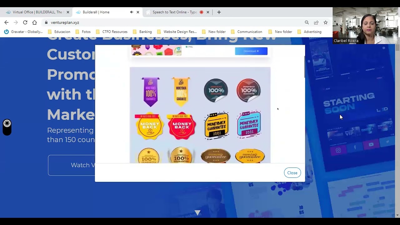The width and height of the screenshot is (400, 225).
Task: Open the Website Design Res bookmark folder
Action: 177,32
